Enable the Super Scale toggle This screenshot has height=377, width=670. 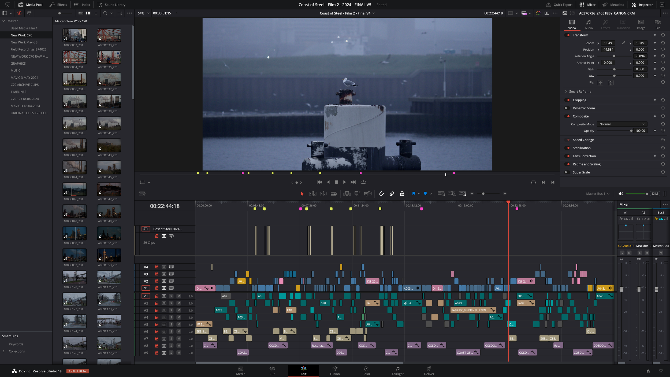tap(567, 172)
